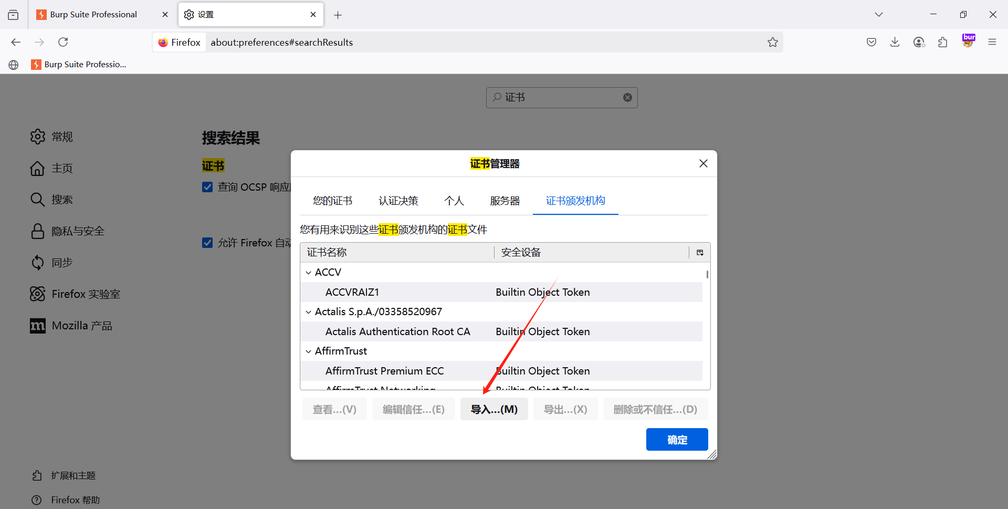Open a new tab with plus button
The height and width of the screenshot is (509, 1008).
tap(338, 15)
